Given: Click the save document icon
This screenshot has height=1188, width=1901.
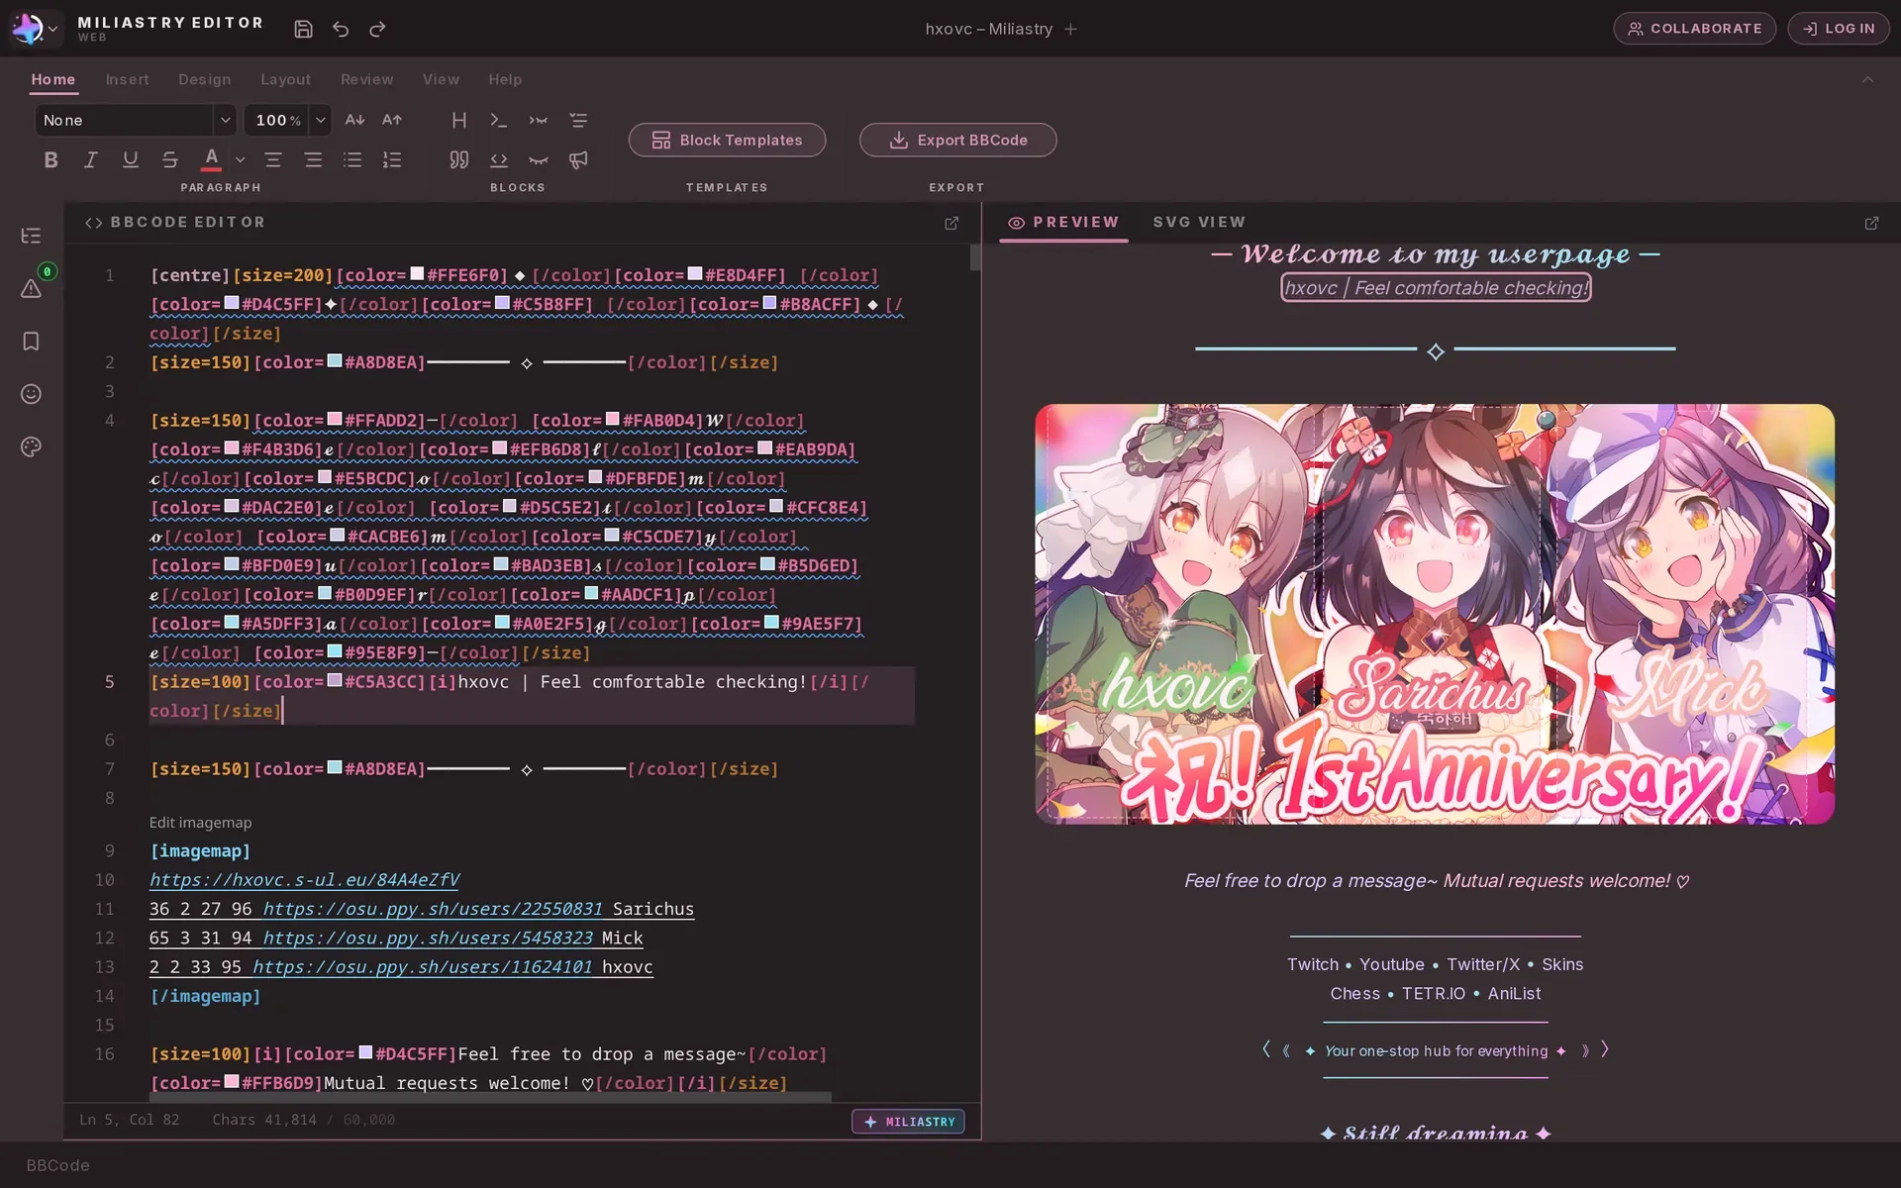Looking at the screenshot, I should pos(303,29).
